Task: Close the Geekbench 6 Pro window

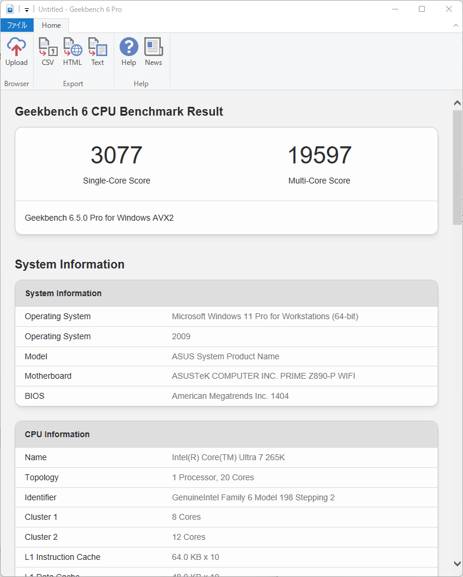Action: (x=449, y=9)
